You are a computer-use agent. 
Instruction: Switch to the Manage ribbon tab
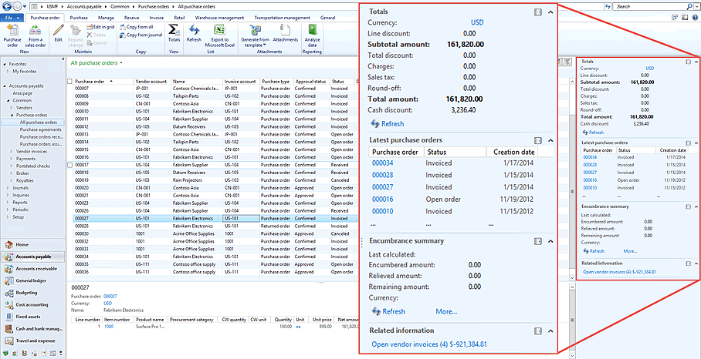pyautogui.click(x=106, y=18)
